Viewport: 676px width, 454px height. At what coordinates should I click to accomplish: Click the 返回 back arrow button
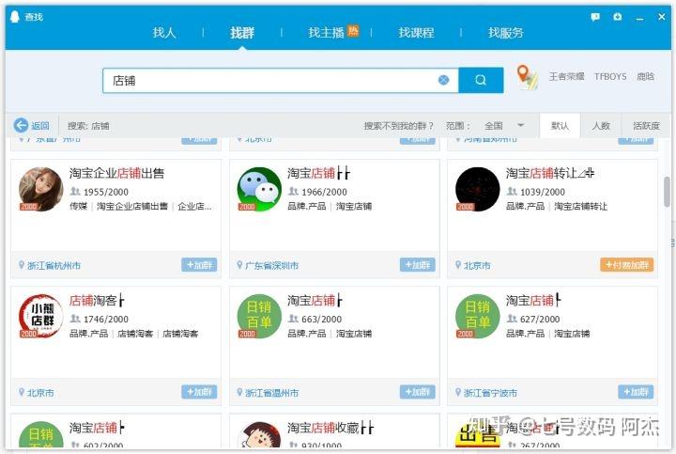click(x=32, y=126)
